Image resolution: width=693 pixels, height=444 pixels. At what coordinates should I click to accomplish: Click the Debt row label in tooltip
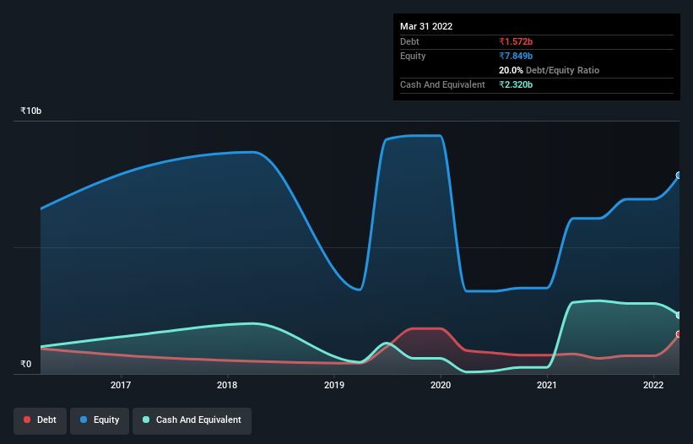click(x=409, y=41)
